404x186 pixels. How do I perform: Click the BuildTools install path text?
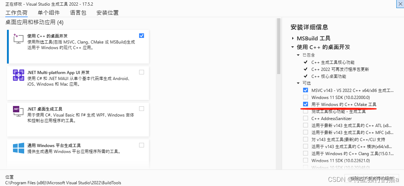tap(63, 182)
